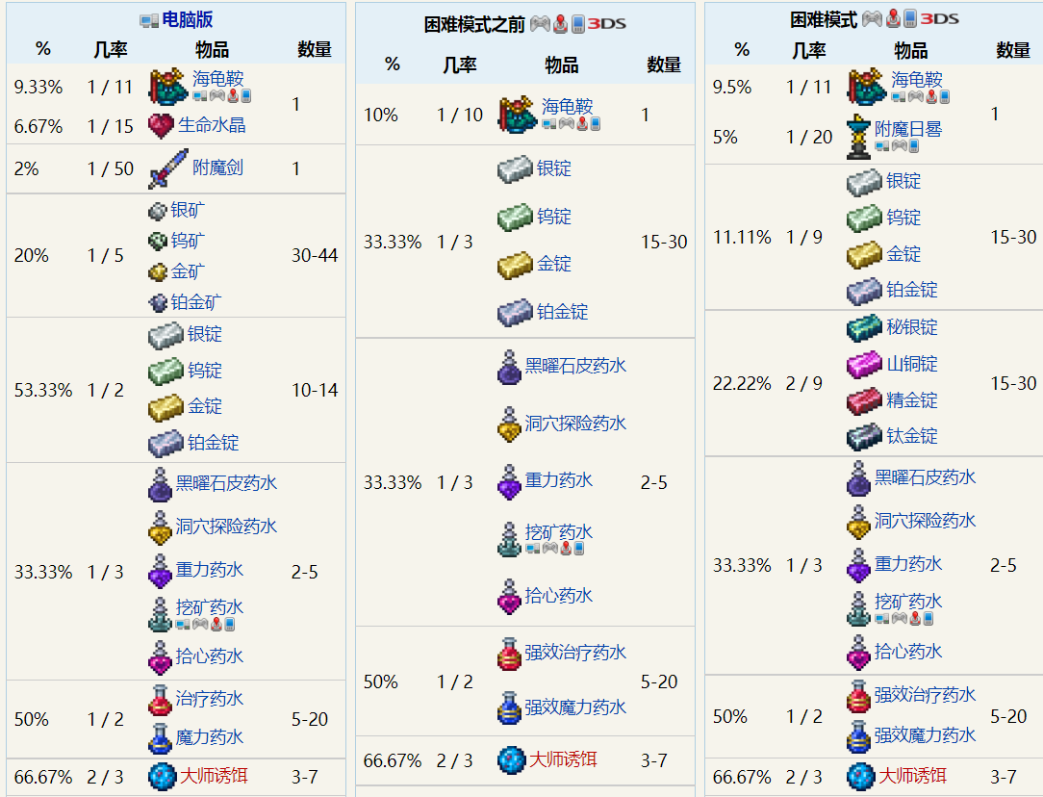
Task: Click the 金矿 ore icon
Action: pos(158,272)
